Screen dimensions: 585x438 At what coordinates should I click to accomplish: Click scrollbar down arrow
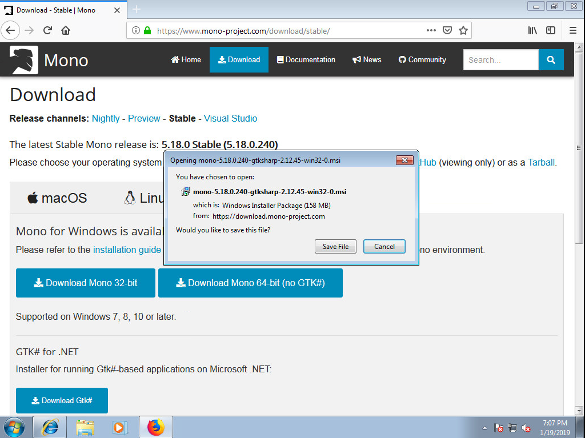(x=579, y=411)
